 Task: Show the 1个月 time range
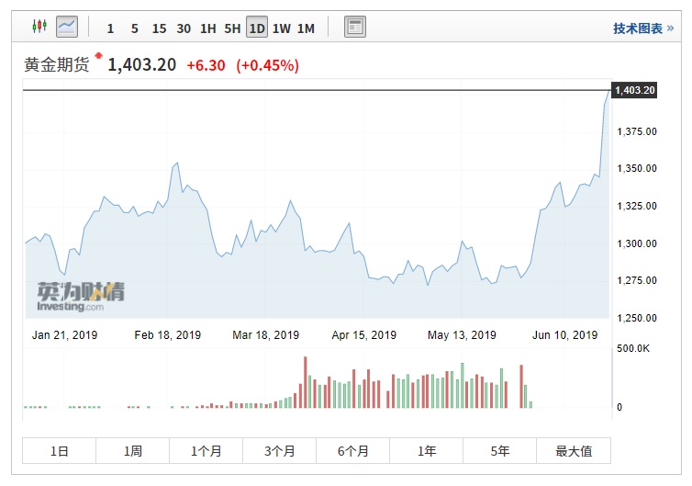tap(206, 451)
